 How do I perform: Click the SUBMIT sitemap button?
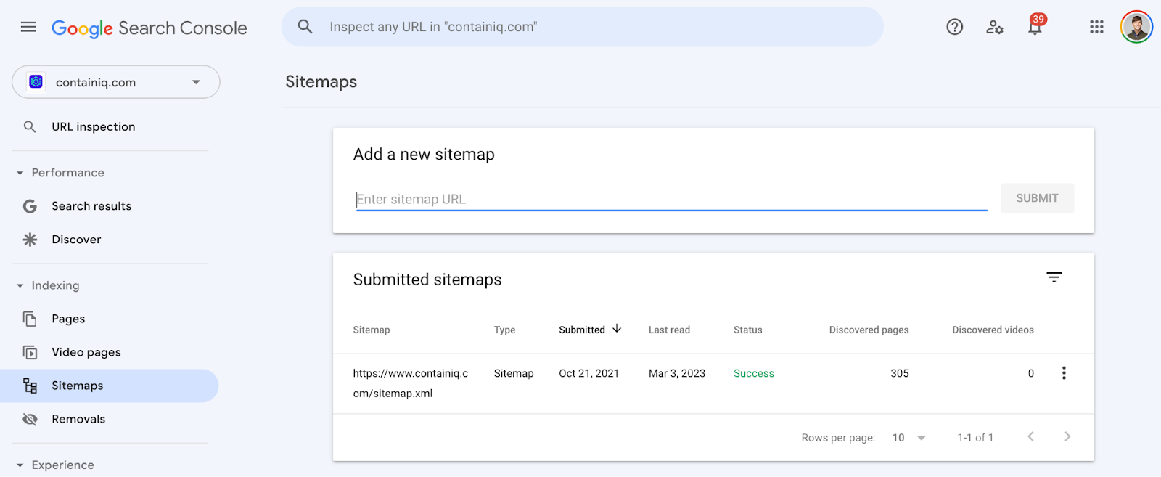[1037, 198]
